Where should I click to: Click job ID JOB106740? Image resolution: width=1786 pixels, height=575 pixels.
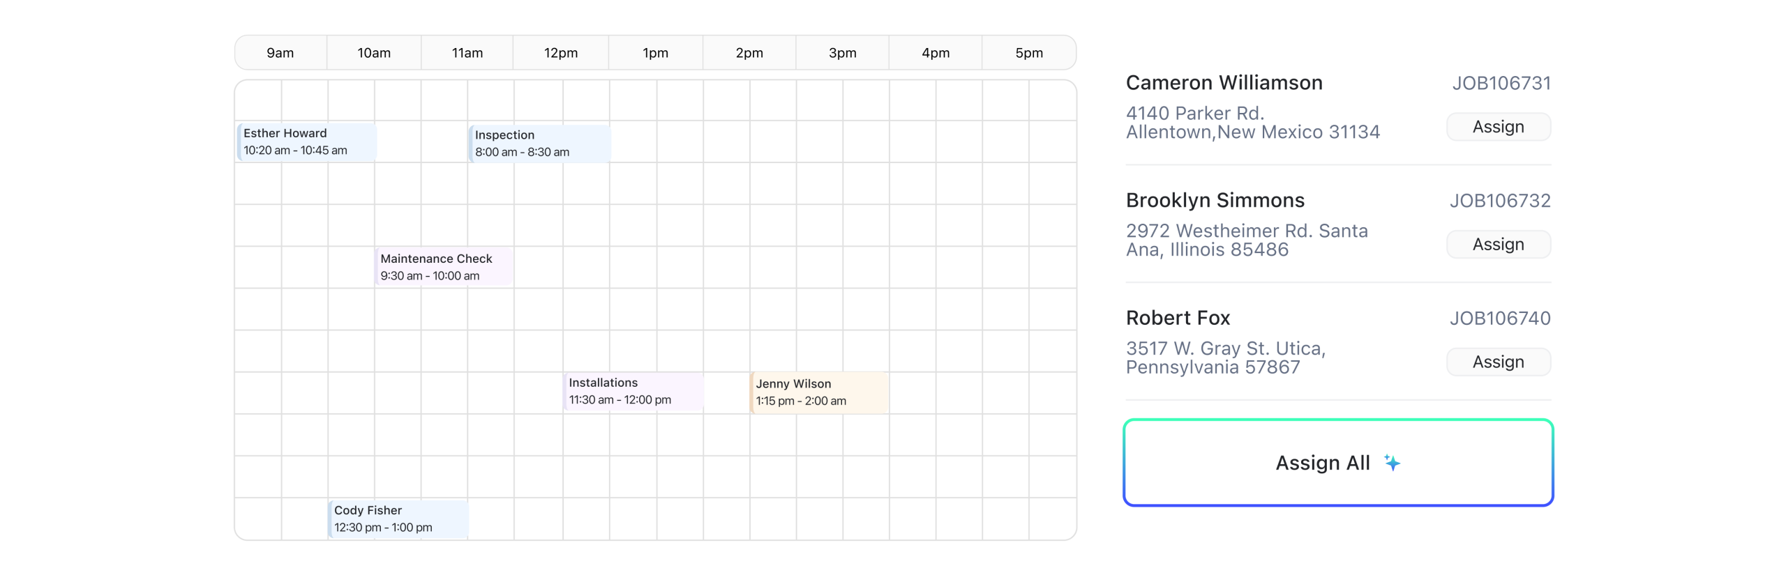click(x=1500, y=319)
